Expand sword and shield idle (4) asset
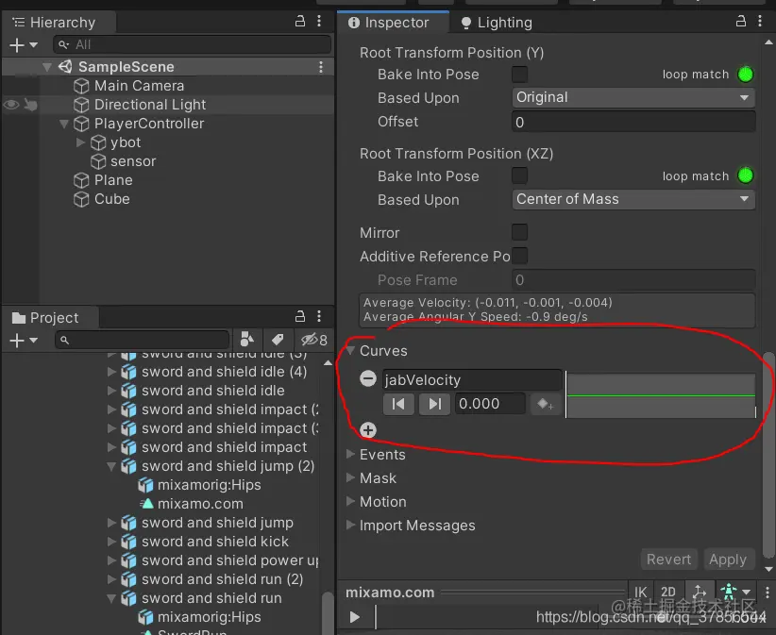776x635 pixels. pos(111,372)
